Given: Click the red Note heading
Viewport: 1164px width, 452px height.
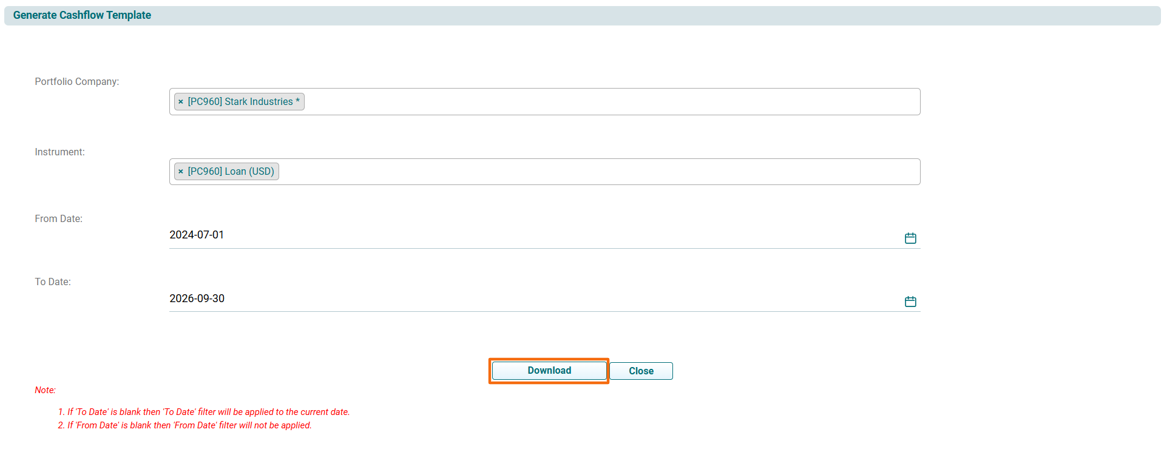Looking at the screenshot, I should tap(45, 390).
